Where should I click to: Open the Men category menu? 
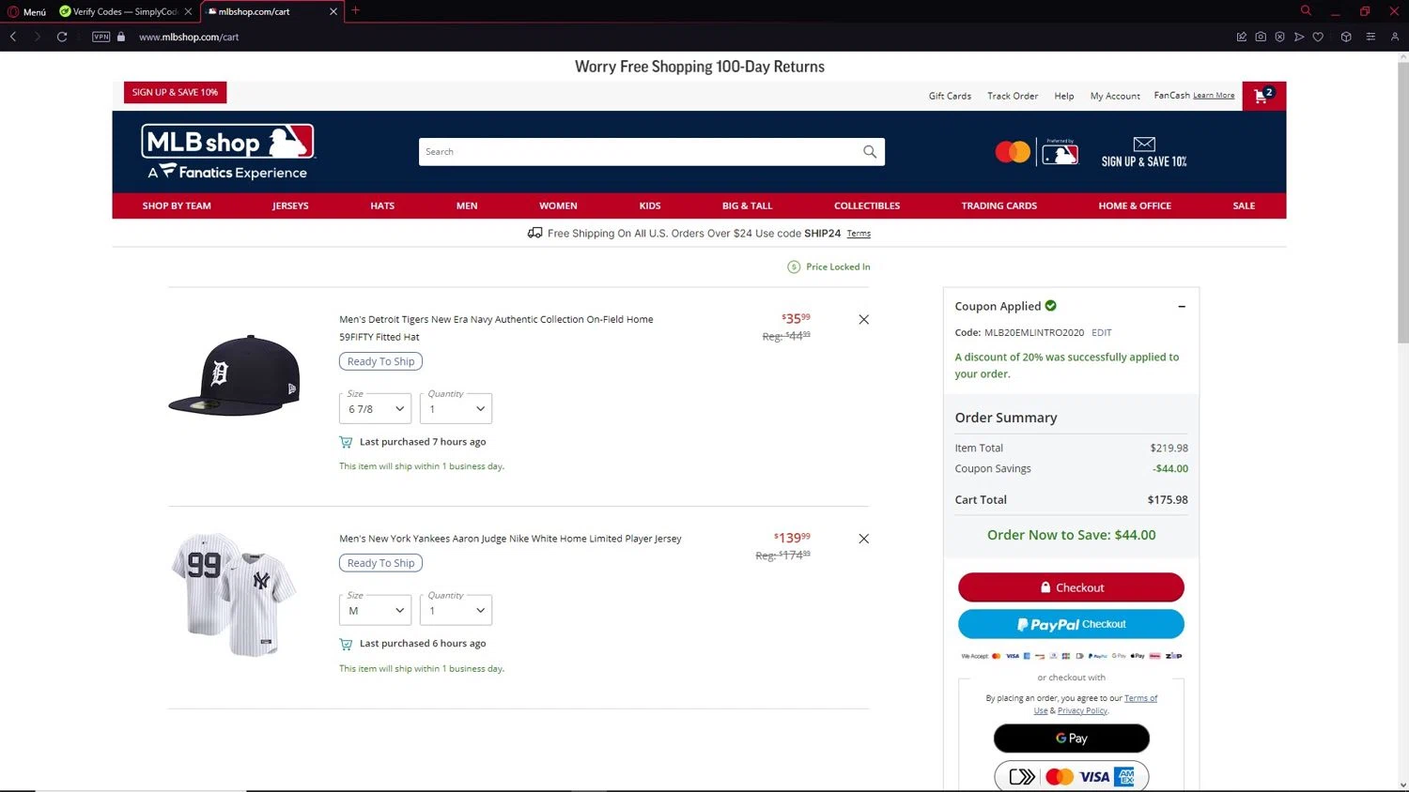click(467, 206)
